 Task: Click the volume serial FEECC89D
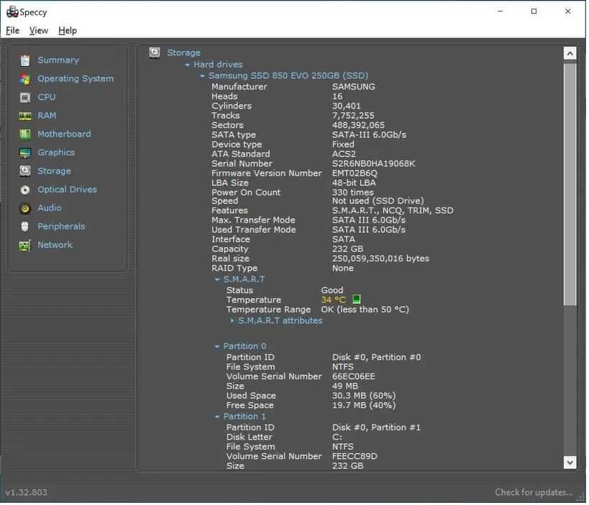(355, 456)
